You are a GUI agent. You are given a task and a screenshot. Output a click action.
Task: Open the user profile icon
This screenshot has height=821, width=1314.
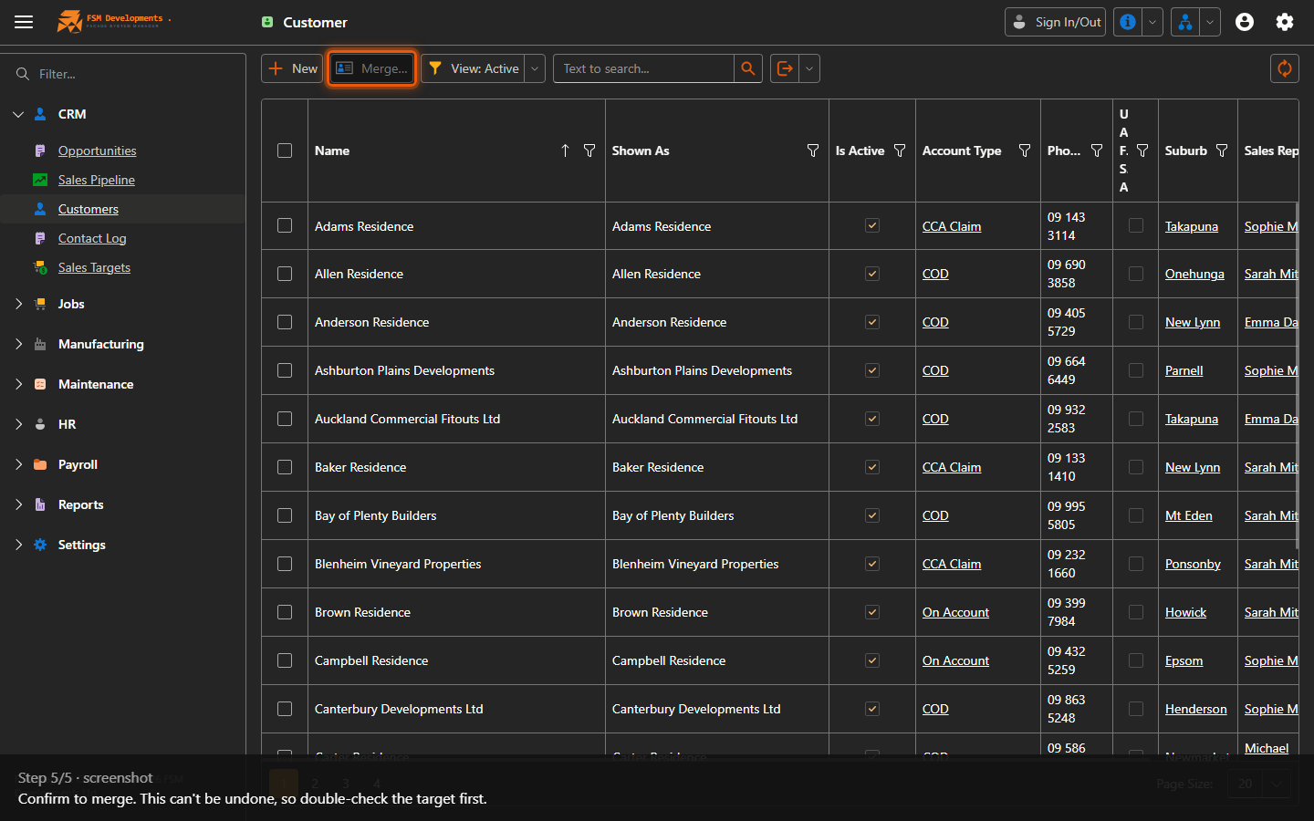pos(1245,22)
